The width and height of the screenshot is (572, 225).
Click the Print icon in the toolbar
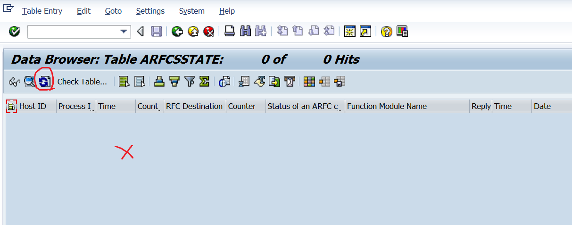point(230,32)
